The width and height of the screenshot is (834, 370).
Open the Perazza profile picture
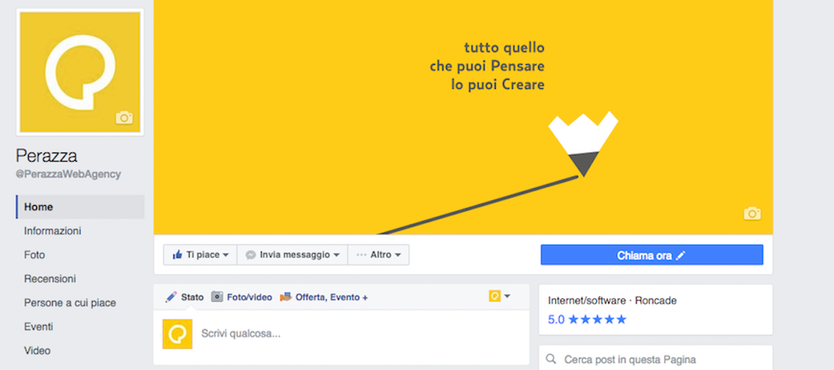[81, 72]
